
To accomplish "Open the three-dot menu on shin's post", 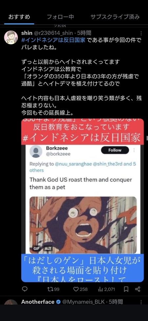I will (x=141, y=33).
